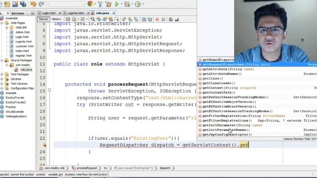Image resolution: width=317 pixels, height=178 pixels.
Task: Switch the editor to Source view
Action: coord(43,19)
